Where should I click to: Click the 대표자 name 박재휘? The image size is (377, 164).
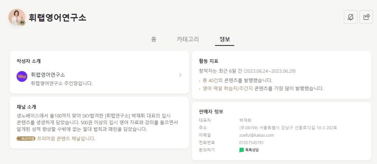pos(245,120)
